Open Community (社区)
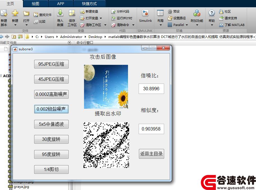Screen dimensions: 256x190 [225, 11]
